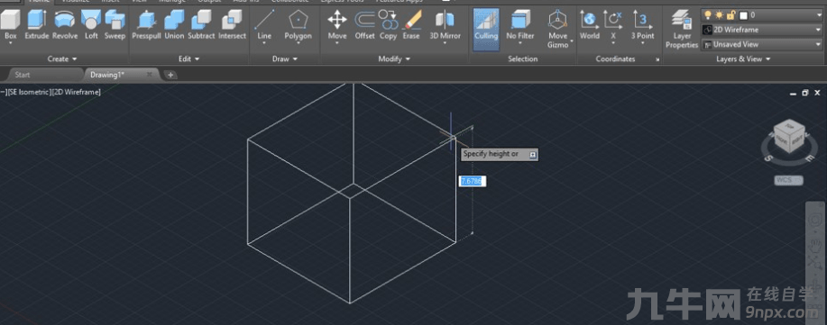Select the Revolve tool

click(65, 24)
